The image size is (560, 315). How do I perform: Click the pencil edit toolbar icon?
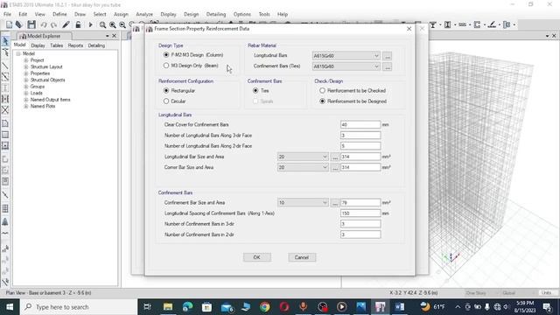click(x=66, y=24)
